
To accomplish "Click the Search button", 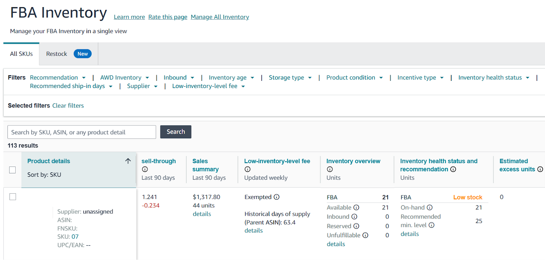I will [x=176, y=132].
